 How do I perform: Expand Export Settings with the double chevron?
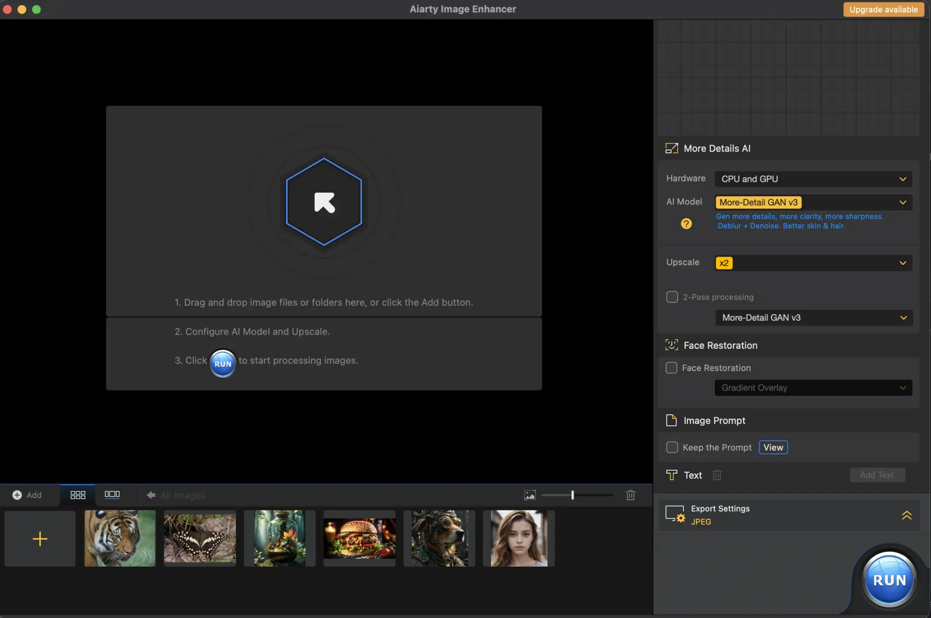906,515
